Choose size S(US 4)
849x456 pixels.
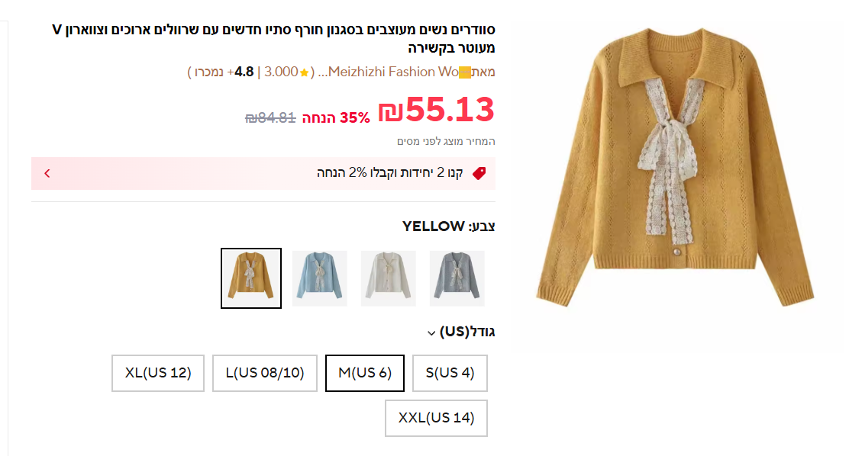450,373
